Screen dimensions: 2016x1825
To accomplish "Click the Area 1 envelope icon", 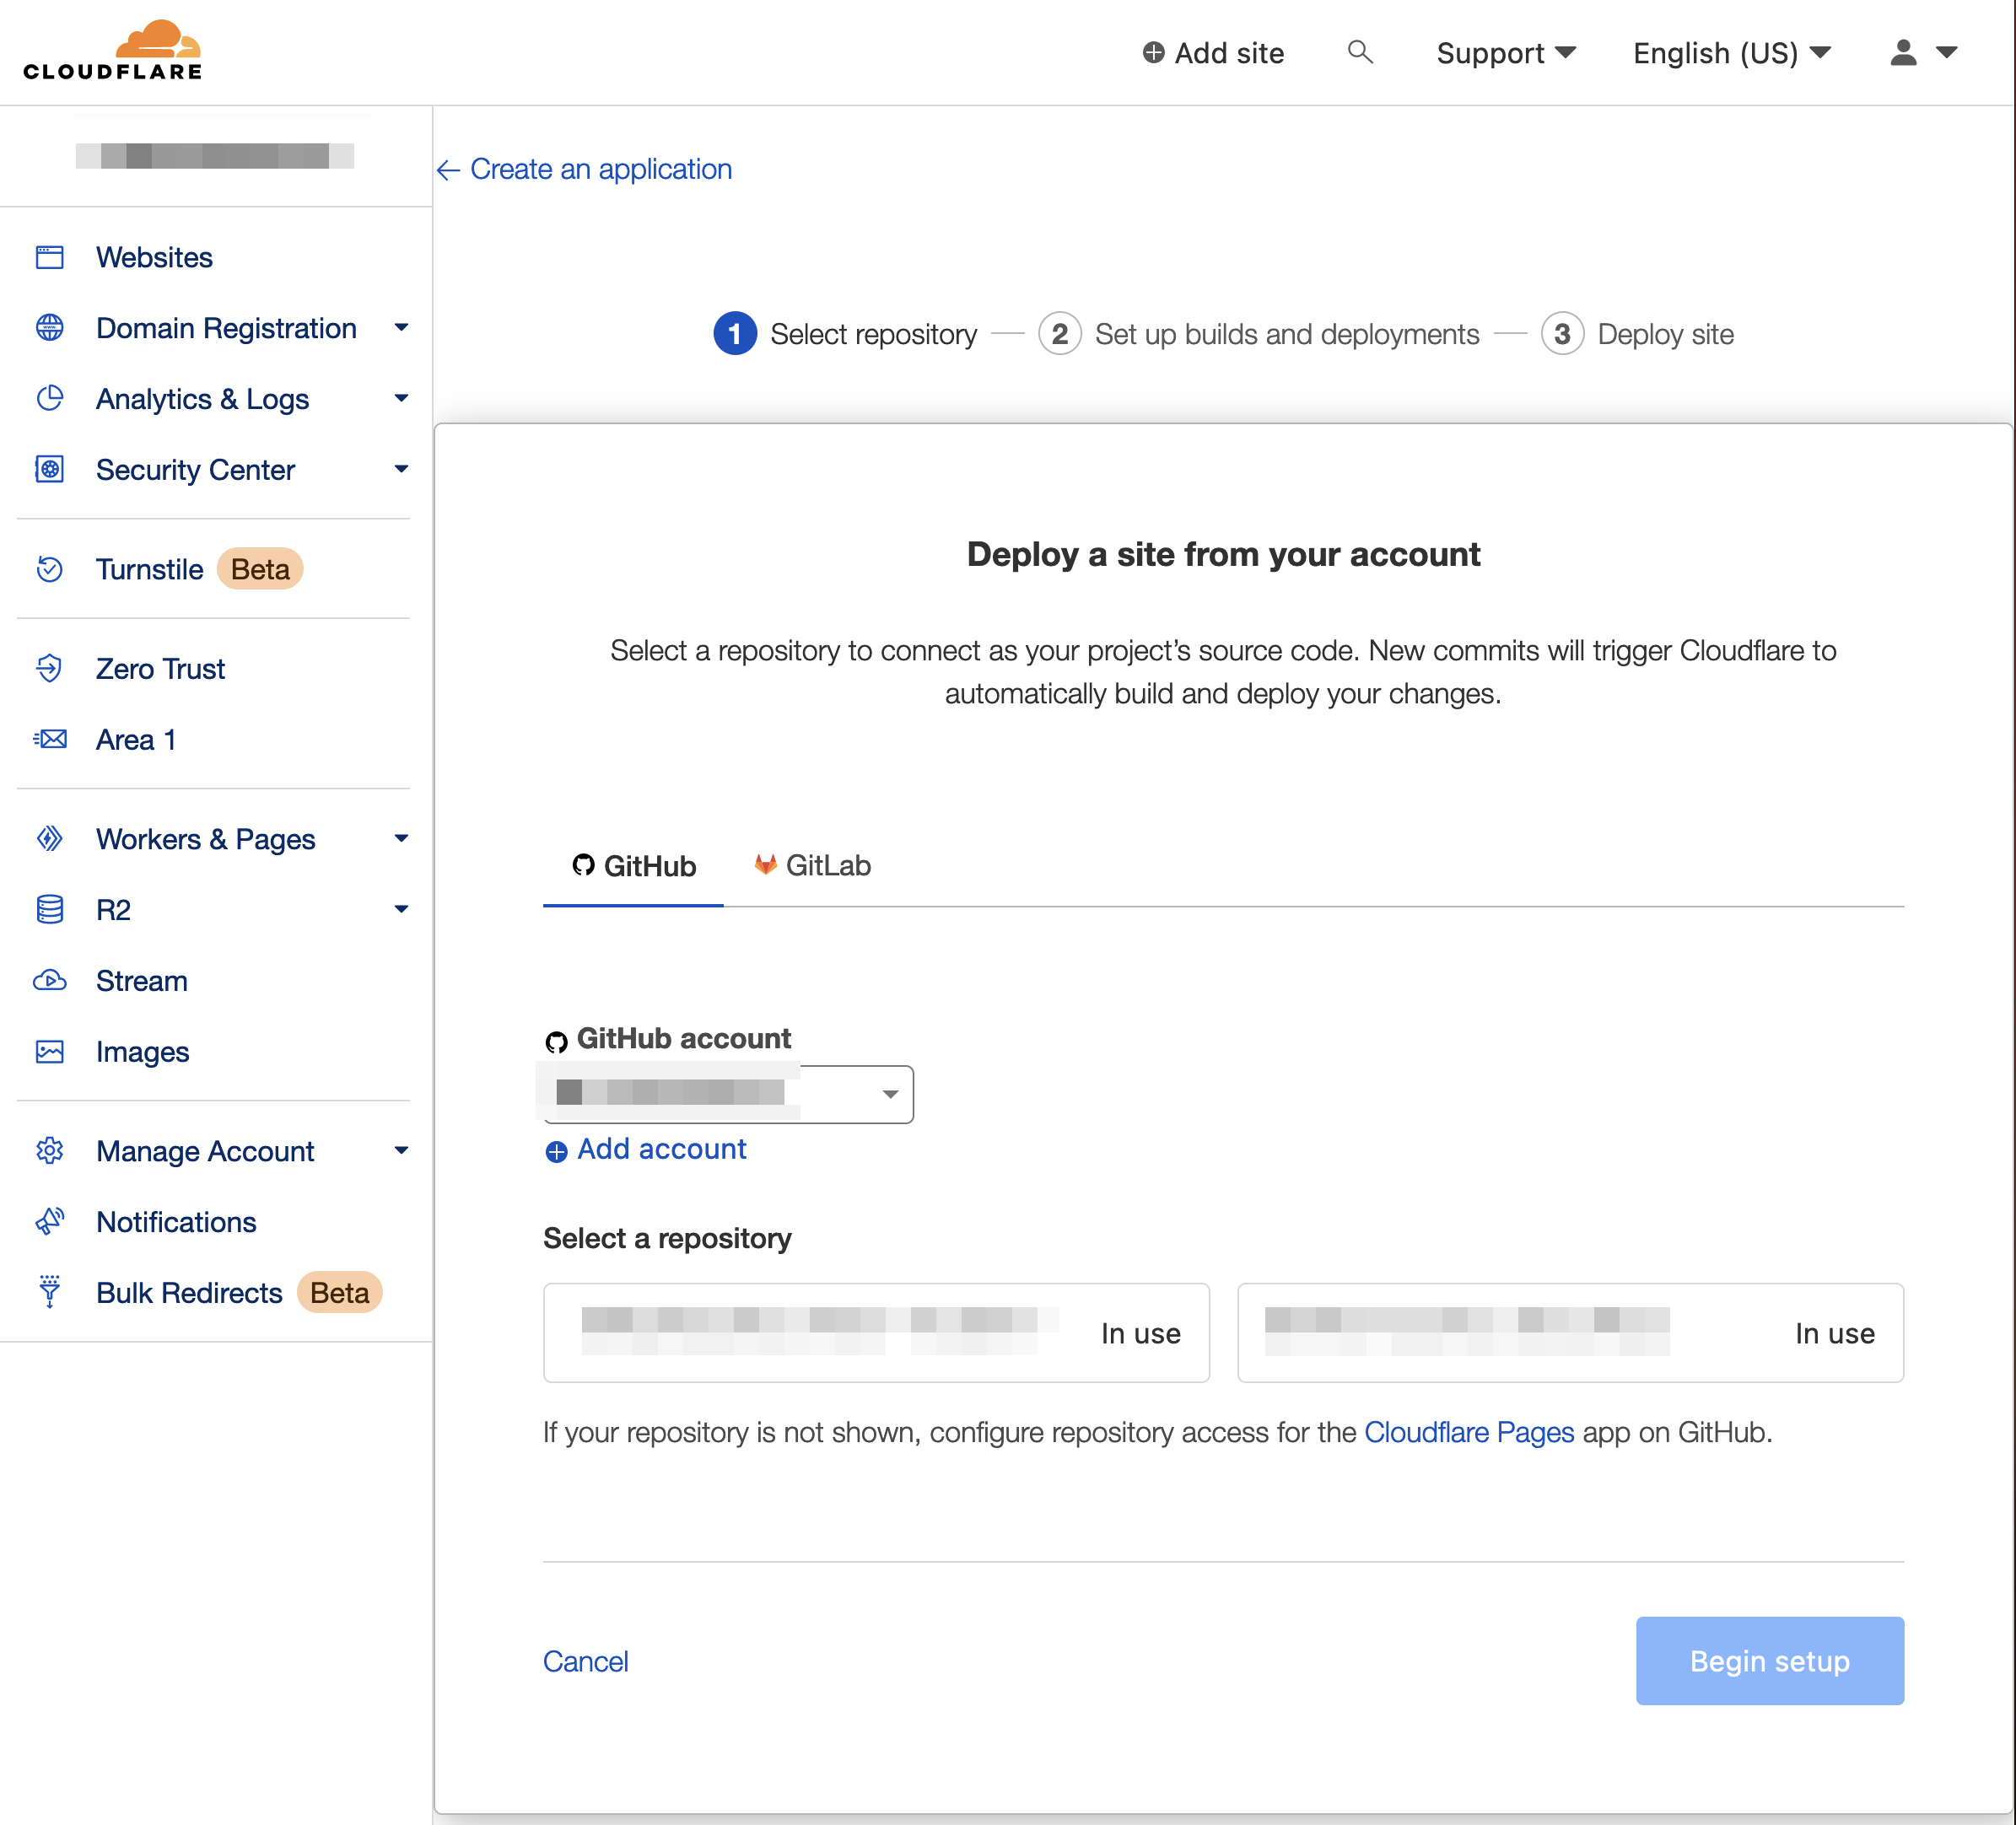I will (50, 739).
